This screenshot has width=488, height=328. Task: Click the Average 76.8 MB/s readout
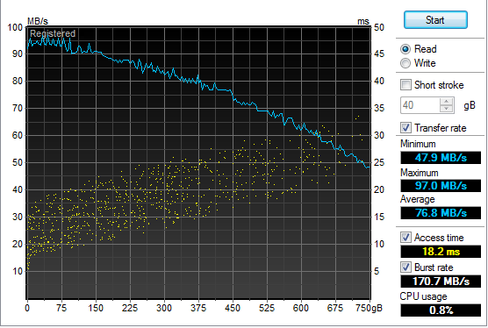tap(441, 213)
